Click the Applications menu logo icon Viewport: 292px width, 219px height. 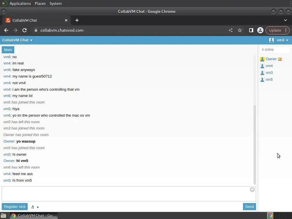(x=5, y=3)
